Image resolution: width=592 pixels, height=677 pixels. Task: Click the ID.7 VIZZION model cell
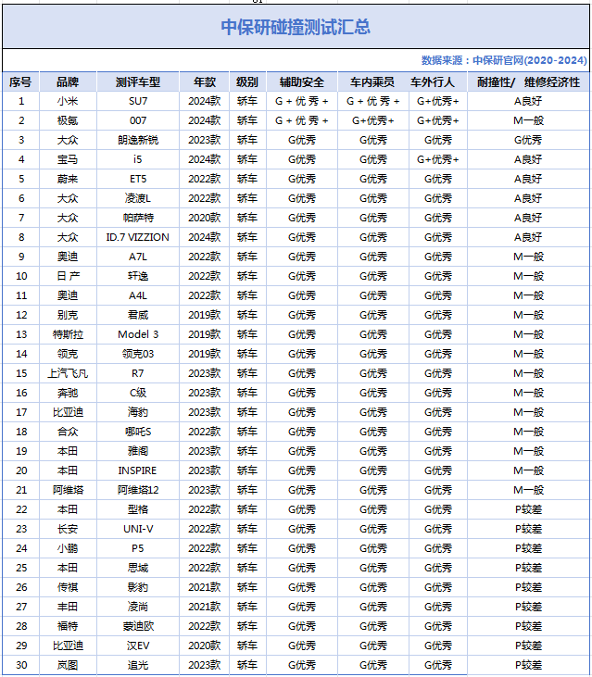138,237
